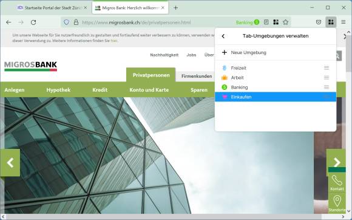Open the Firefox hamburger menu

click(344, 22)
